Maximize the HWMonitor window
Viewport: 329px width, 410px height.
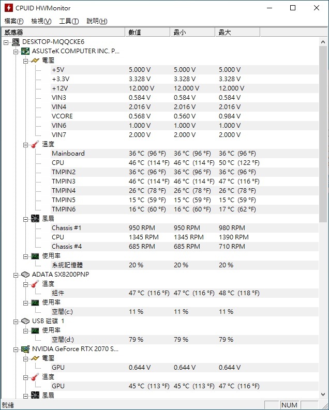(293, 8)
